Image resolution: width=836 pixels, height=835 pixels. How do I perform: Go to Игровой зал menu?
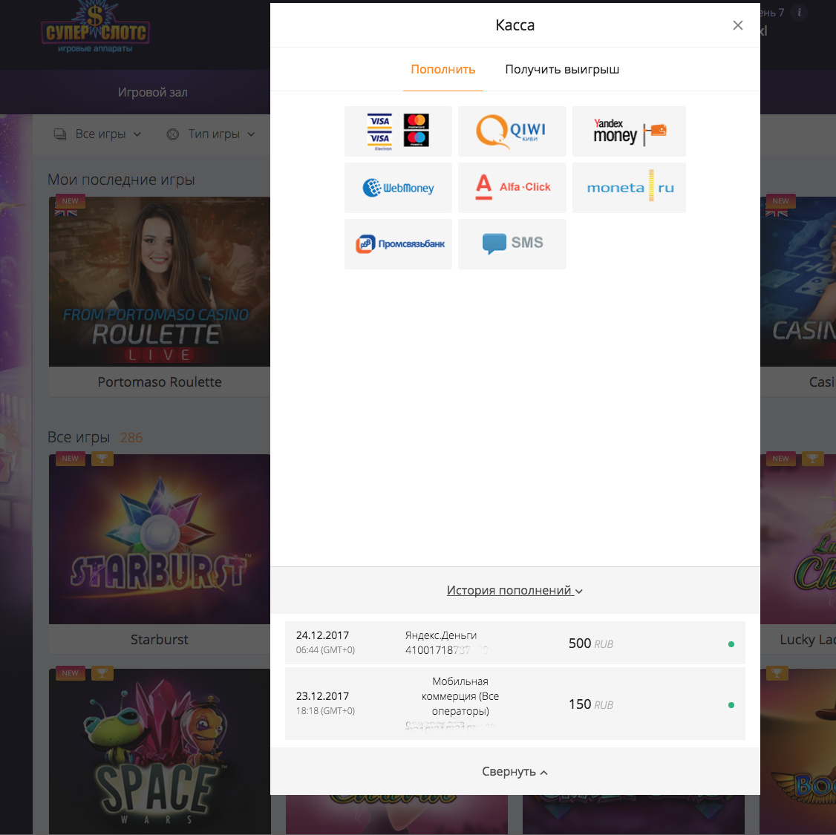[152, 92]
